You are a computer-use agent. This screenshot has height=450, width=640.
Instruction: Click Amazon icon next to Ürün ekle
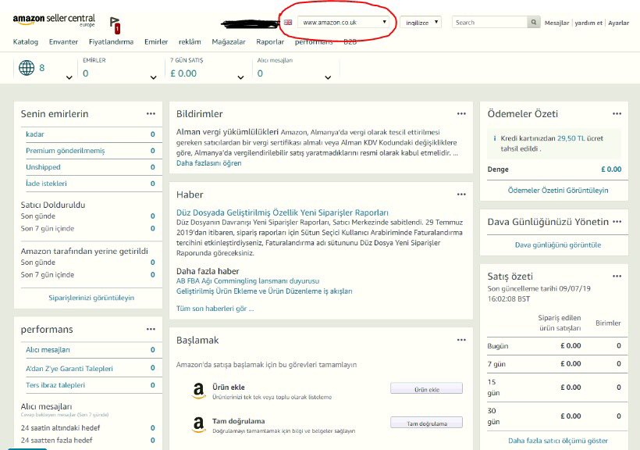pos(198,391)
